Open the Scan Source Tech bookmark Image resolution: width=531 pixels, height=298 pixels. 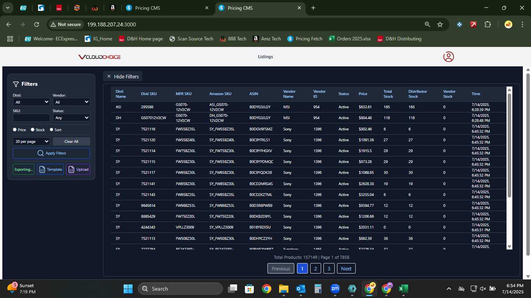pyautogui.click(x=191, y=39)
